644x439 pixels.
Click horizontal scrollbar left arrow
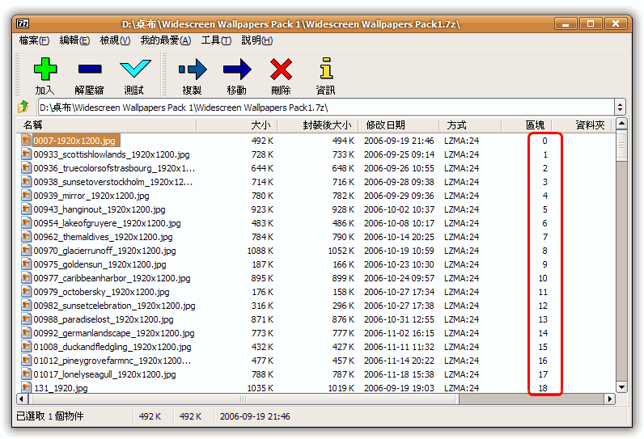[22, 399]
